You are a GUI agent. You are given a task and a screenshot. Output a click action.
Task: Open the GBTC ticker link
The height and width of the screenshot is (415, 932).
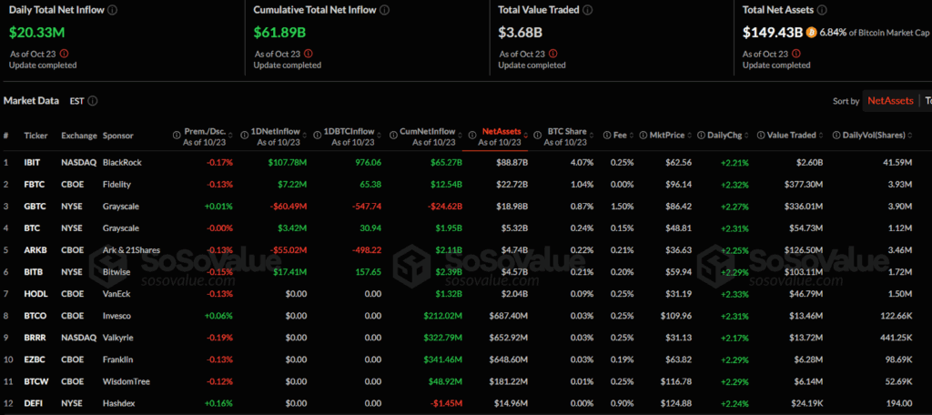tap(35, 207)
